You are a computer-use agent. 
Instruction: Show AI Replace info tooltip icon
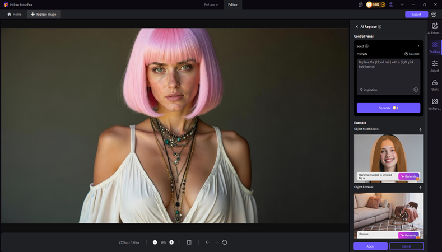[380, 27]
